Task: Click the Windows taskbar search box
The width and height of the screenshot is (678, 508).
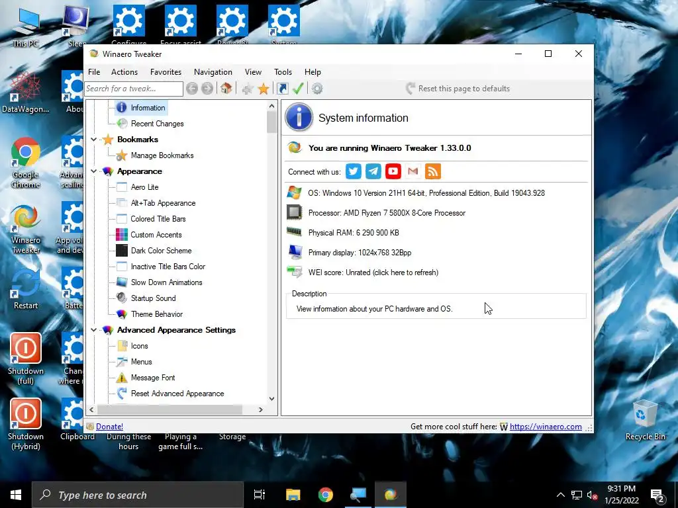Action: (x=138, y=495)
